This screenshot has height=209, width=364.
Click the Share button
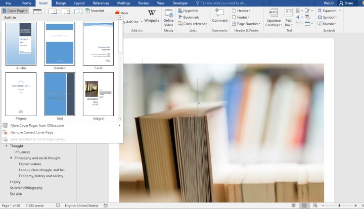pyautogui.click(x=346, y=3)
